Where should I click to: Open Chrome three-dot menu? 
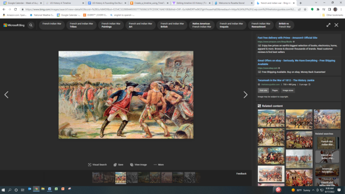click(341, 10)
